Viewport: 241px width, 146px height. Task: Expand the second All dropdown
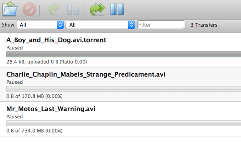coord(101,25)
